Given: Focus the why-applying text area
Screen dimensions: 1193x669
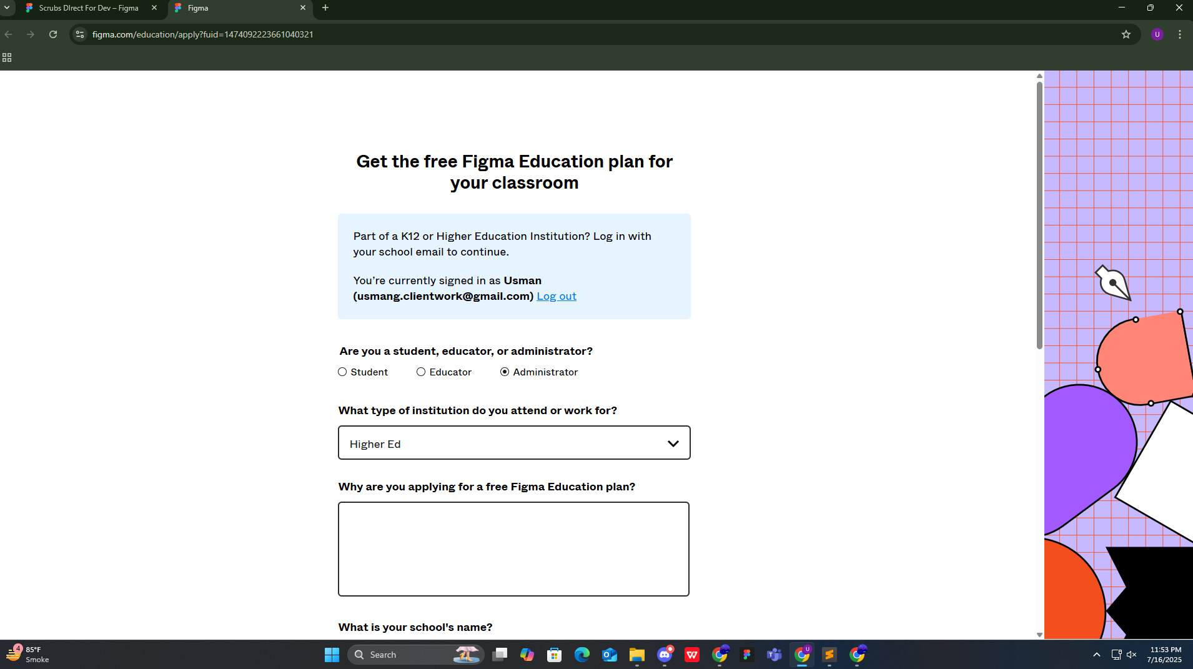Looking at the screenshot, I should point(513,549).
